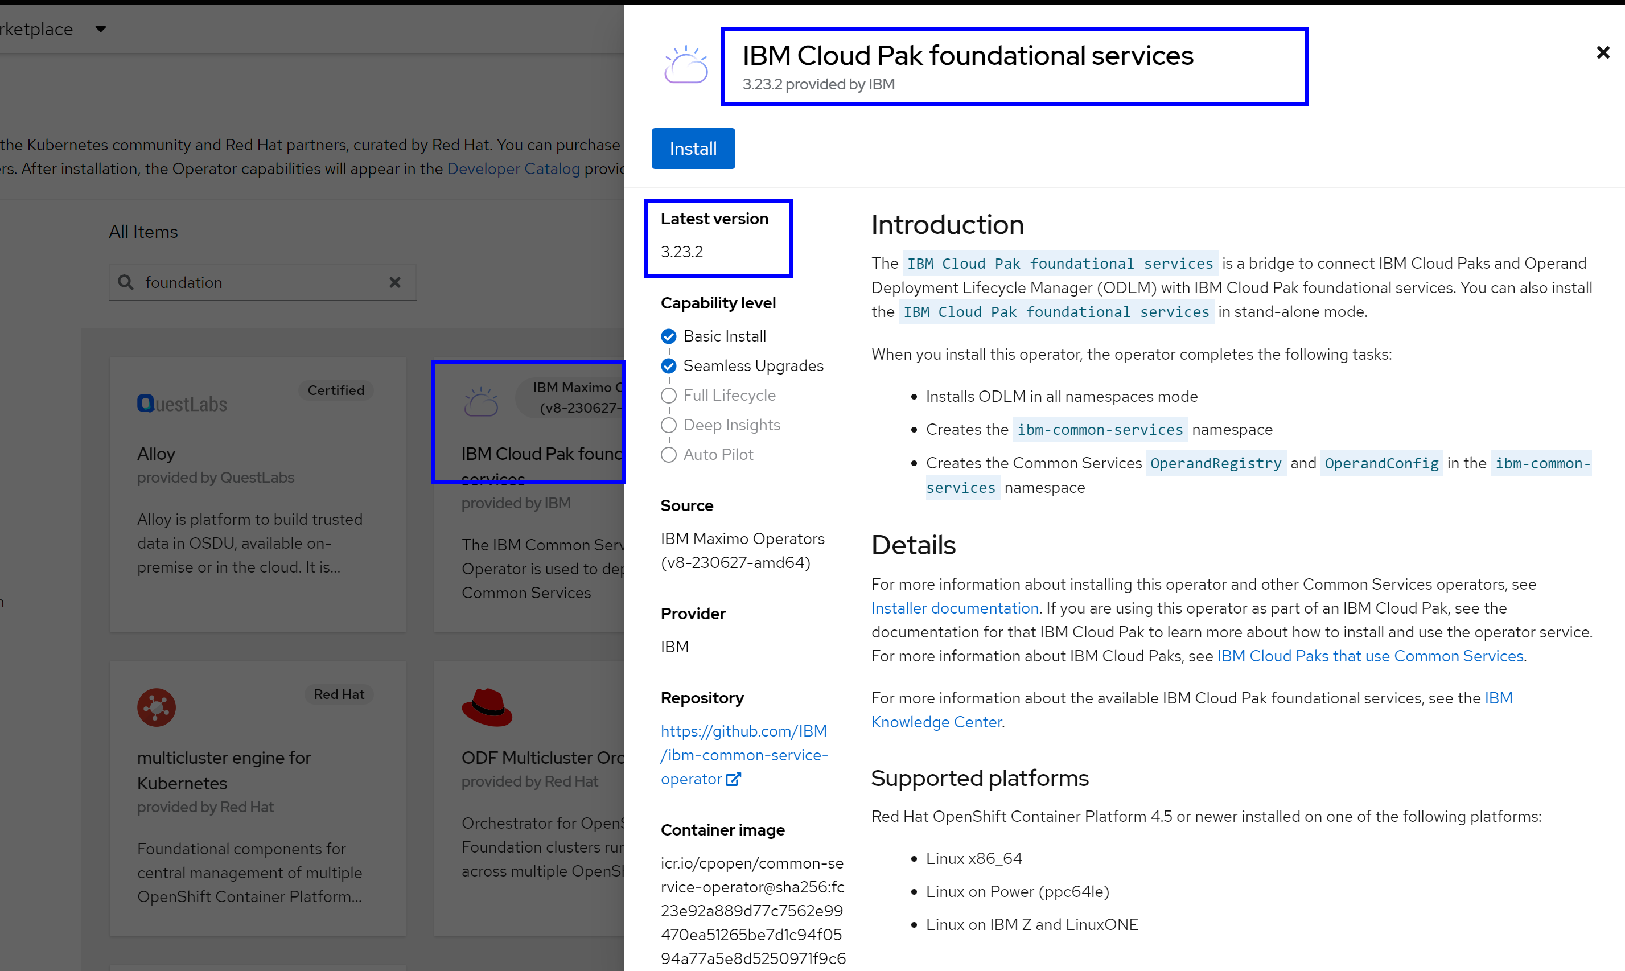Select the All Items category
The image size is (1625, 971).
143,231
